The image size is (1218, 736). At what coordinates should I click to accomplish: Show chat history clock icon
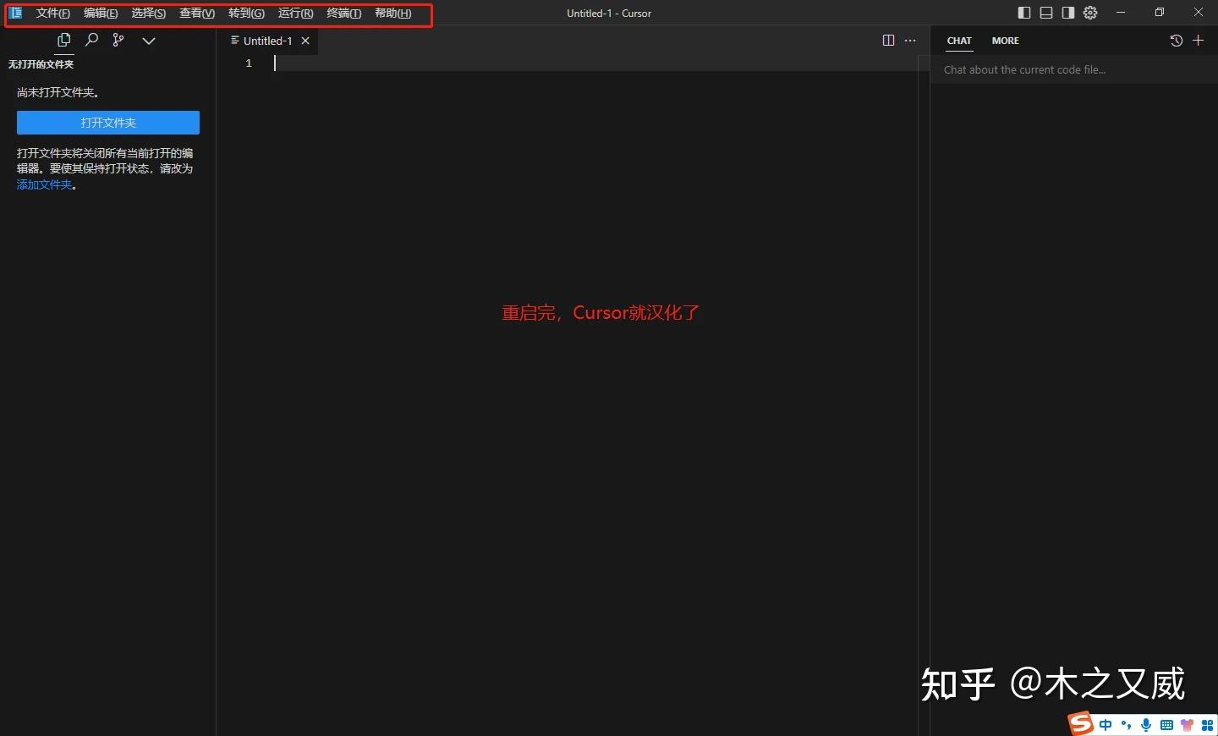(x=1177, y=41)
